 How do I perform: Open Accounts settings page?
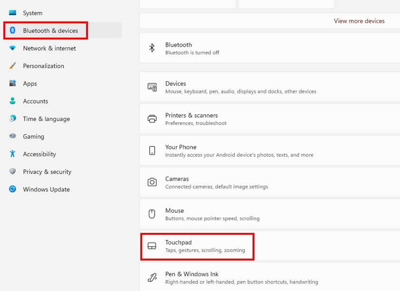click(36, 101)
